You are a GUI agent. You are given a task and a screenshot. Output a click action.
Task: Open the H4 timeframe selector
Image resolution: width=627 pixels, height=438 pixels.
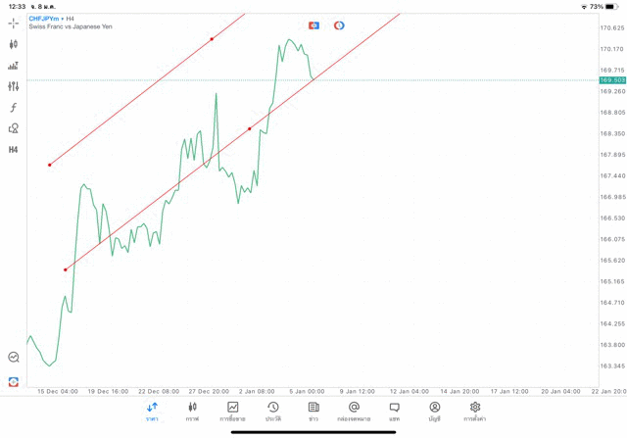[14, 150]
